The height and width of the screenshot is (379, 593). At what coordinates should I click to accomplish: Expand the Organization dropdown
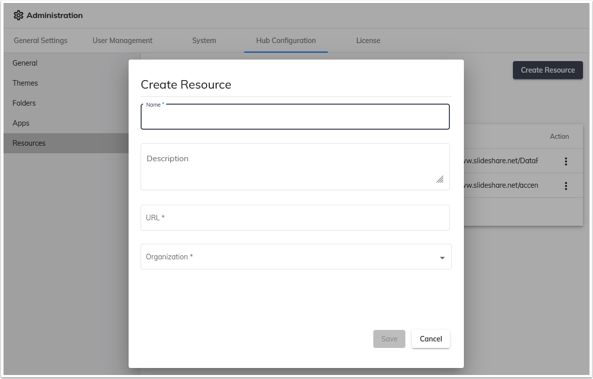coord(296,256)
